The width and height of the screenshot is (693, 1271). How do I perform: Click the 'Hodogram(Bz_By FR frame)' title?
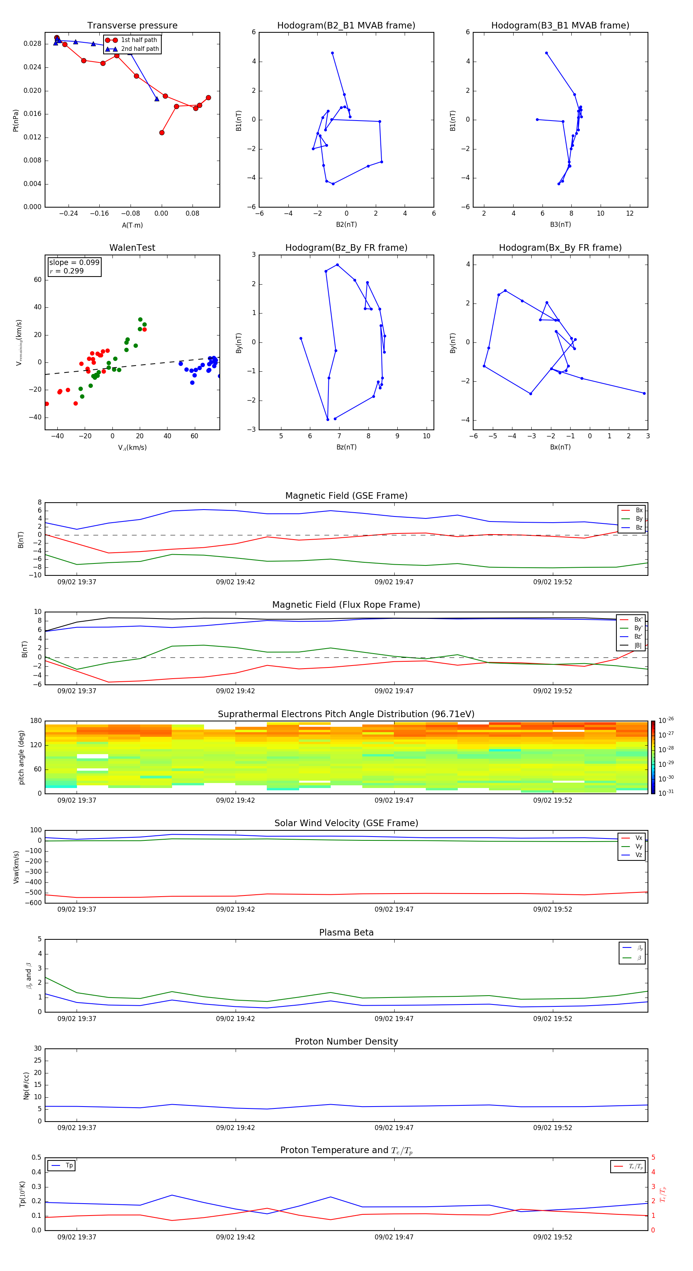(346, 248)
